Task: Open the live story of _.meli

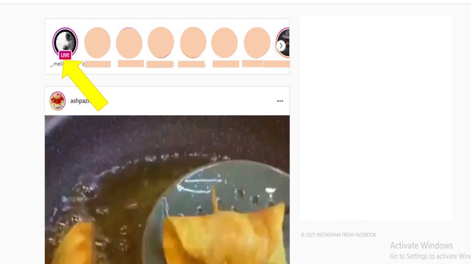Action: (x=65, y=42)
